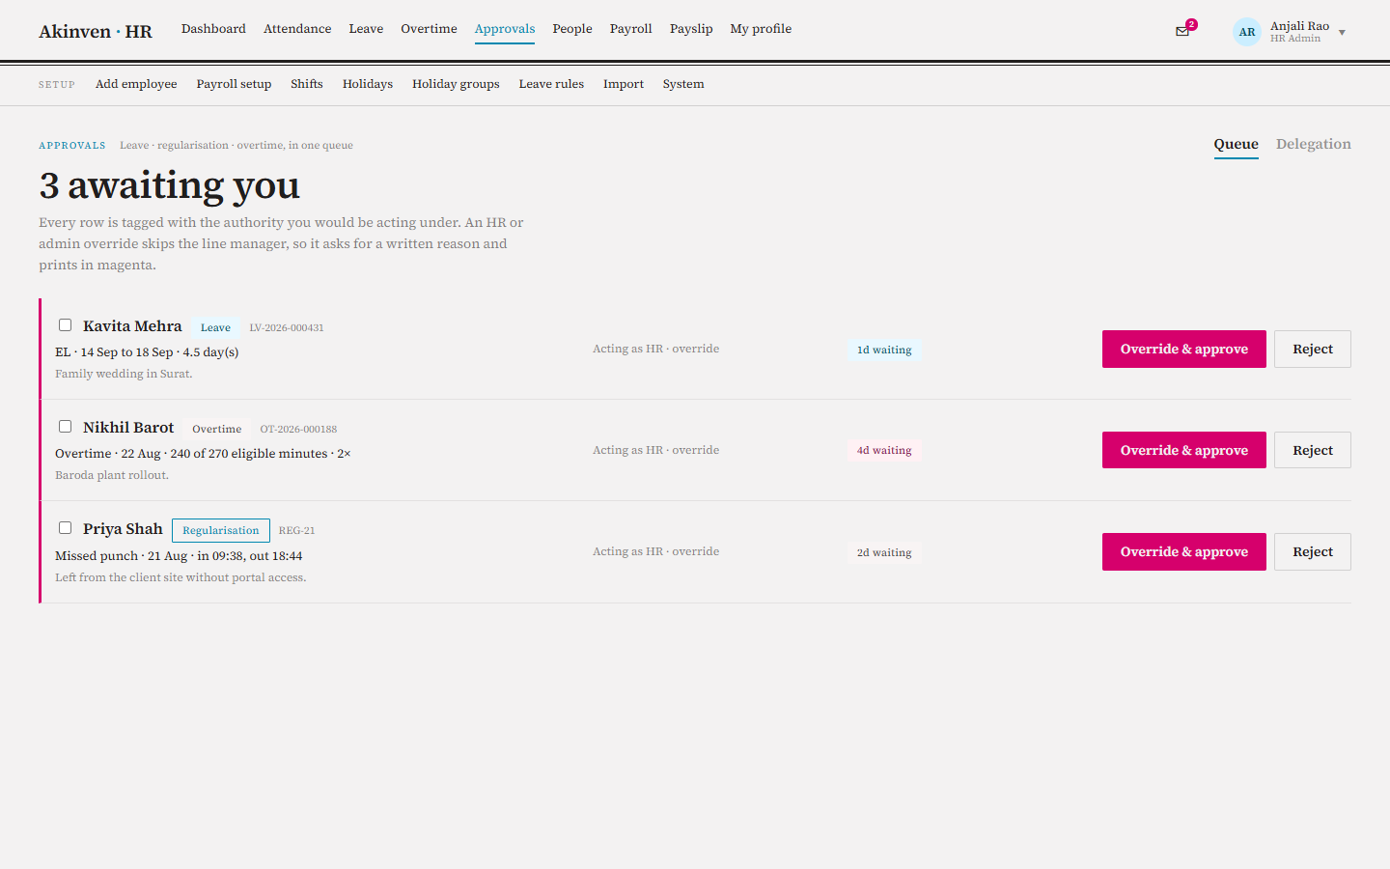The width and height of the screenshot is (1390, 869).
Task: Open the Holidays setup page
Action: (x=368, y=84)
